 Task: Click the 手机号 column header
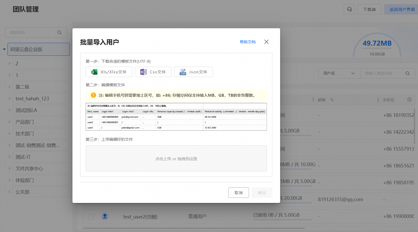coord(388,100)
